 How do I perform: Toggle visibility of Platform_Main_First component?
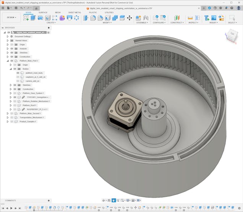click(x=12, y=61)
